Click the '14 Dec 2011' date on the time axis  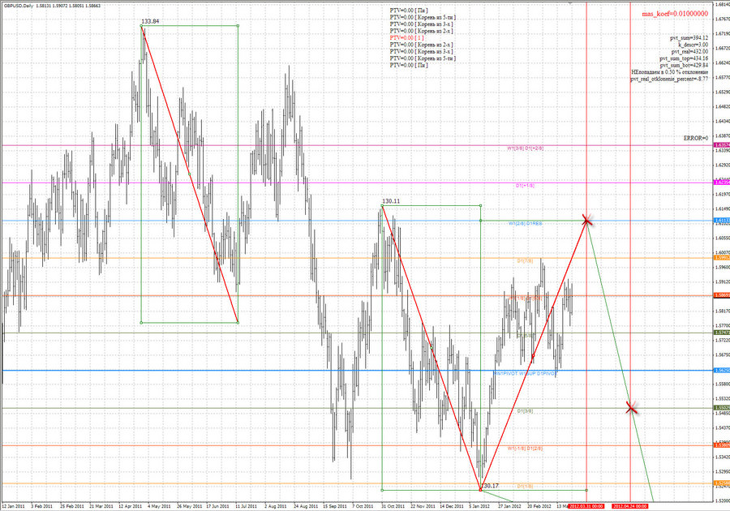(x=452, y=506)
